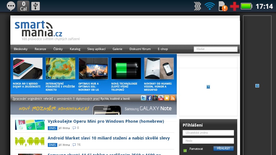The image size is (276, 155).
Task: Tap the Wi-Fi signal icon
Action: 210,6
